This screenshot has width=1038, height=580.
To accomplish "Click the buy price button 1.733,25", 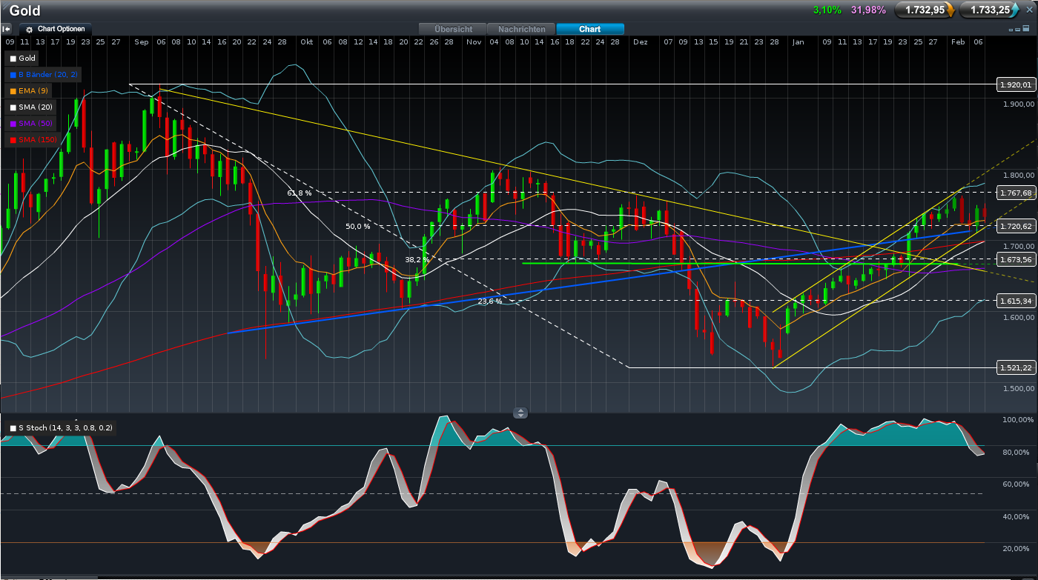I will [x=988, y=10].
